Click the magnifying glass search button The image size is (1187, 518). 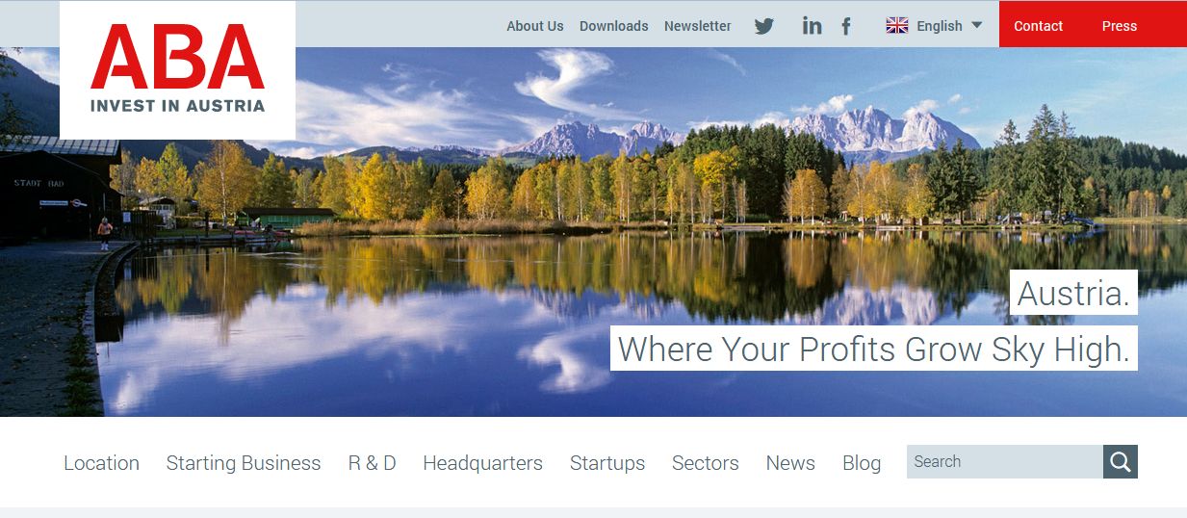tap(1121, 462)
